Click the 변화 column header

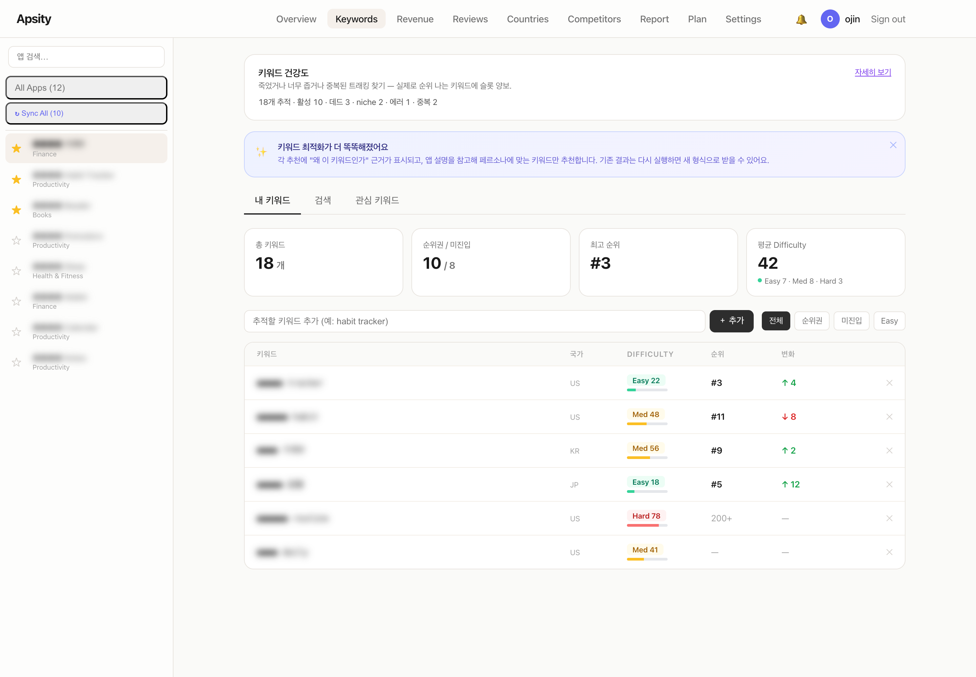click(788, 354)
